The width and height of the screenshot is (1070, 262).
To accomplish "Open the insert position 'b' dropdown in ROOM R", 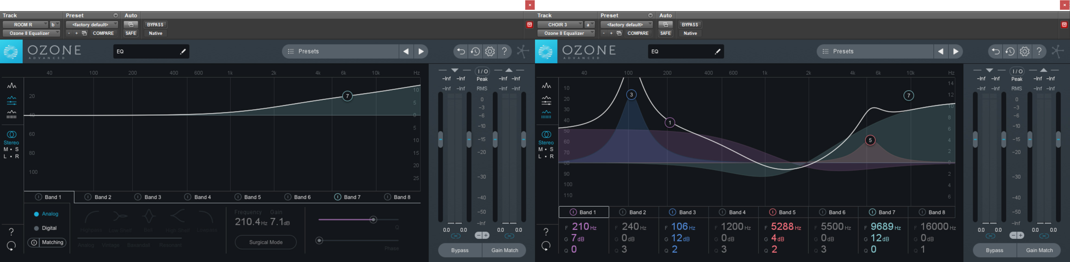I will point(55,25).
